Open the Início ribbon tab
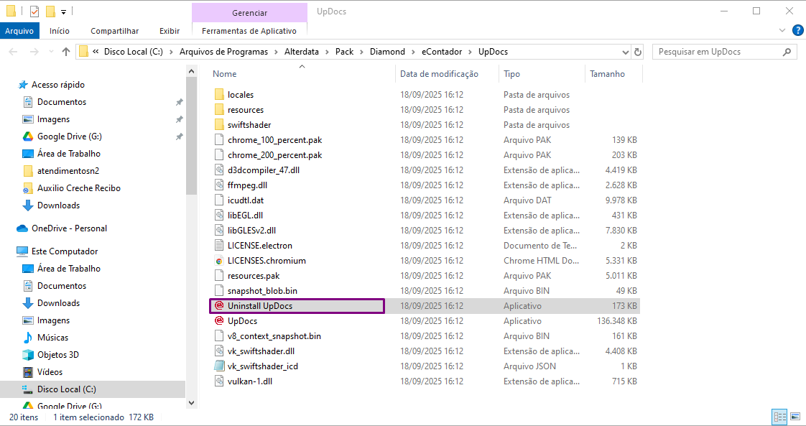806x426 pixels. click(60, 31)
